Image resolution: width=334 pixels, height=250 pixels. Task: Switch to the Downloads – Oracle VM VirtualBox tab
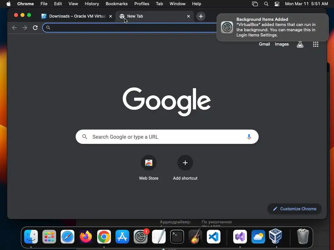pos(77,16)
